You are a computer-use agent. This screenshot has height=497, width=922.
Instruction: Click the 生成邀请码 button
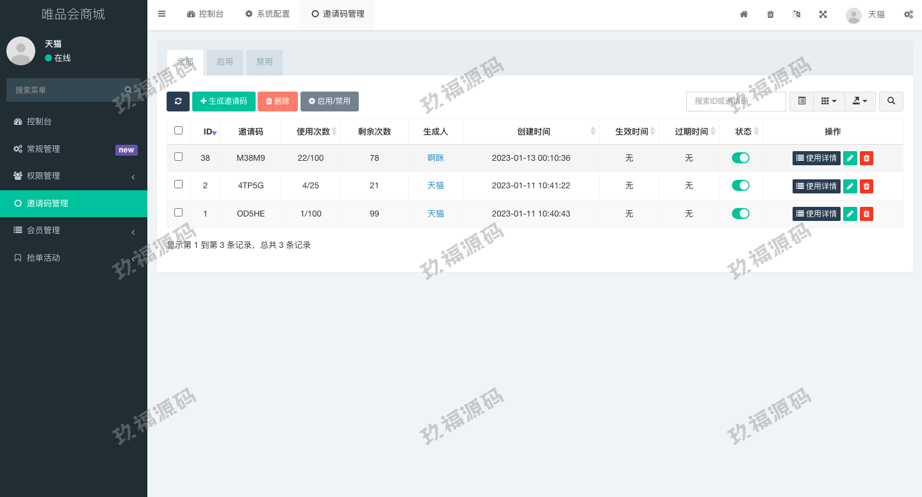point(224,101)
